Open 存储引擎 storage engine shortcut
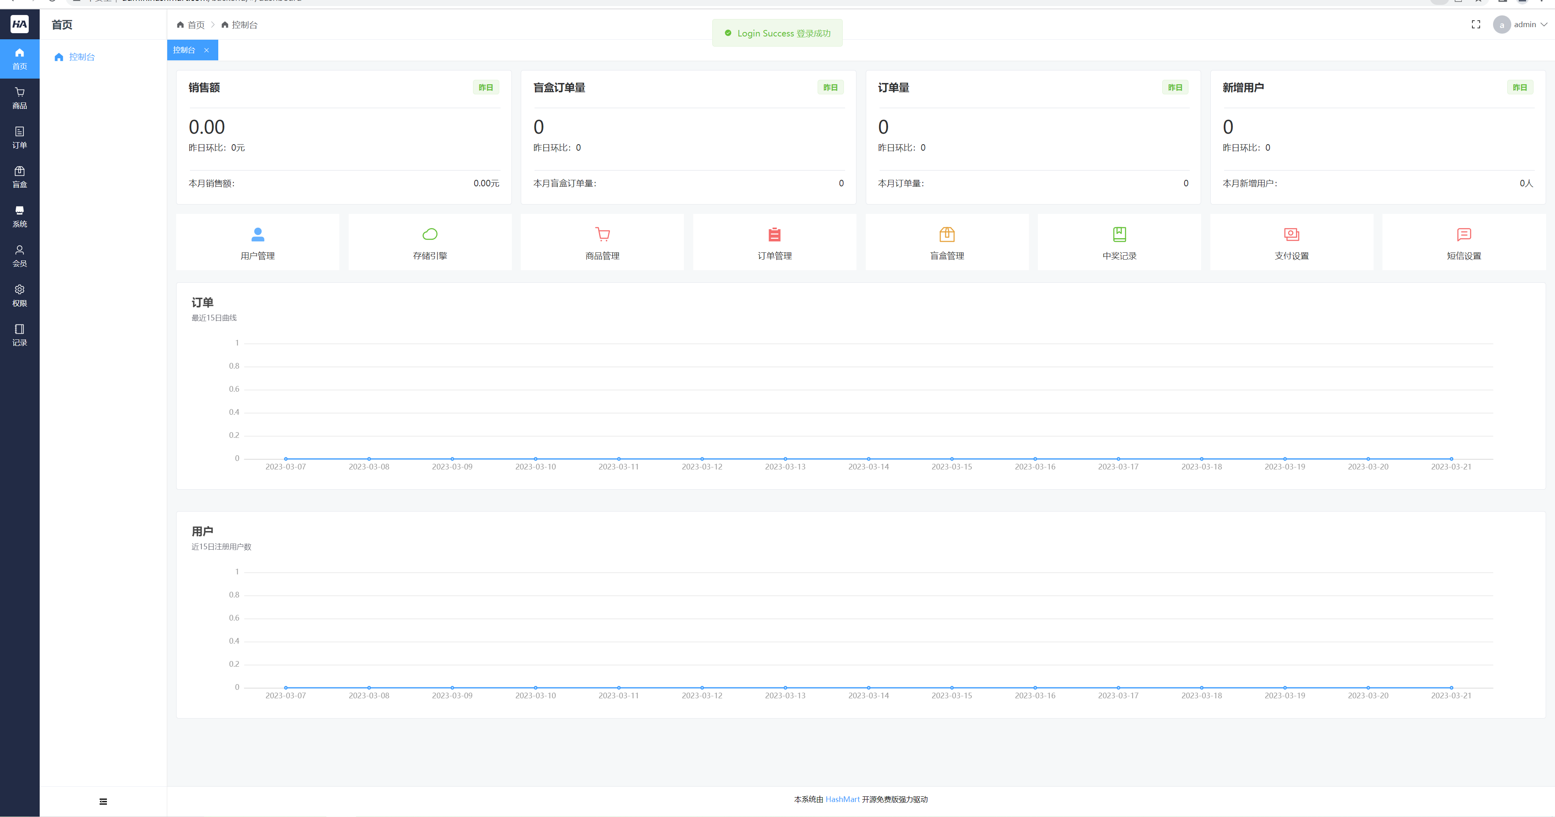The width and height of the screenshot is (1555, 817). pos(430,243)
